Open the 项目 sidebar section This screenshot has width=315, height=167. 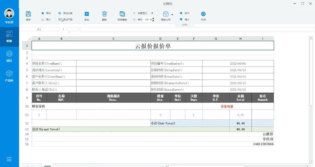(9, 56)
